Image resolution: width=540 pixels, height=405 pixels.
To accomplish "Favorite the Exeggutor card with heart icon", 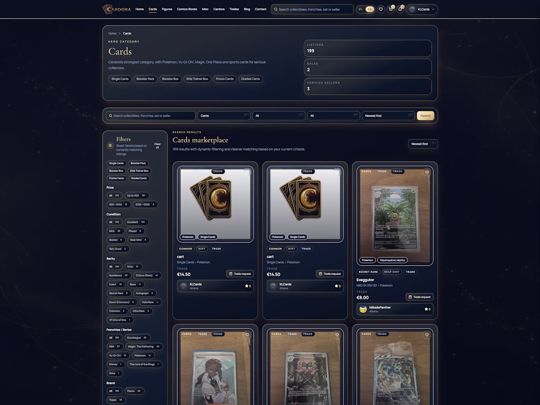I will point(427,172).
